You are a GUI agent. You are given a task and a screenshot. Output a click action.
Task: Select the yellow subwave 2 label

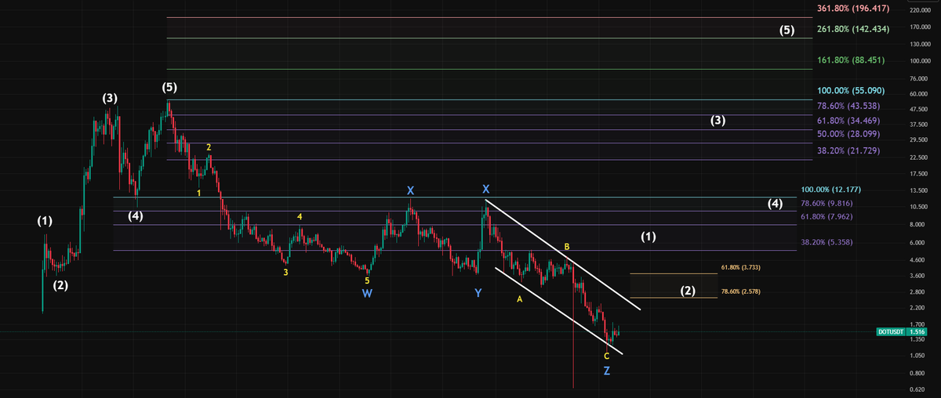(209, 147)
